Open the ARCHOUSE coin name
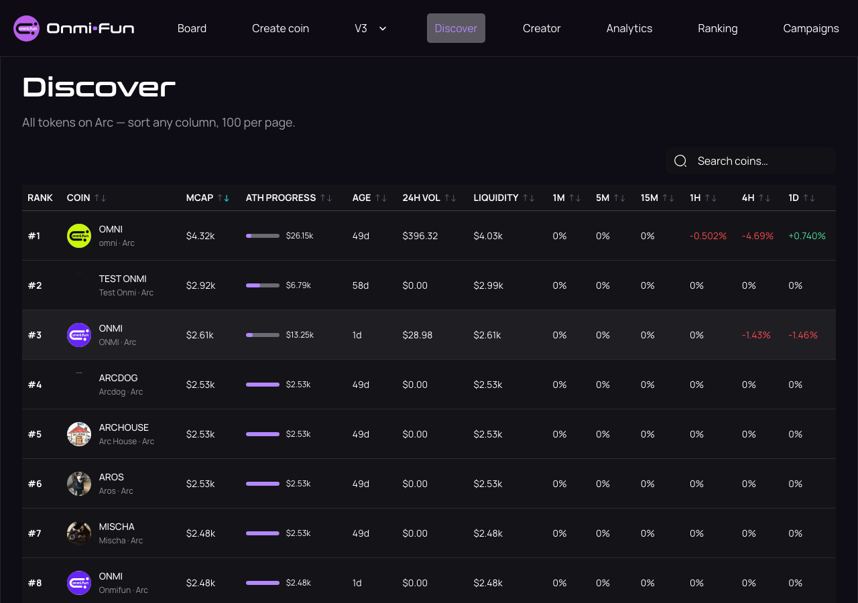 pyautogui.click(x=124, y=427)
